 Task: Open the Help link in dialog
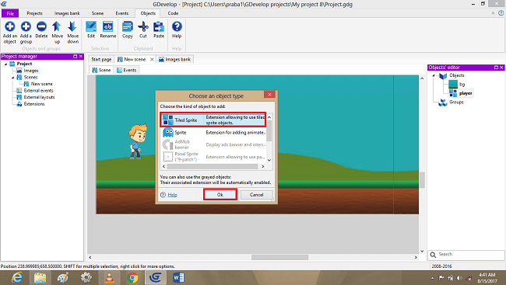[x=172, y=194]
